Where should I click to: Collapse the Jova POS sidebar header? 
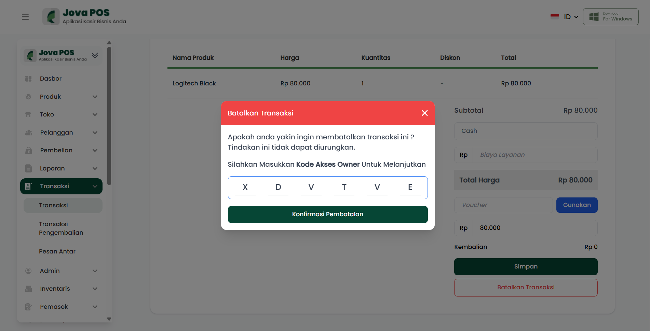(x=95, y=55)
